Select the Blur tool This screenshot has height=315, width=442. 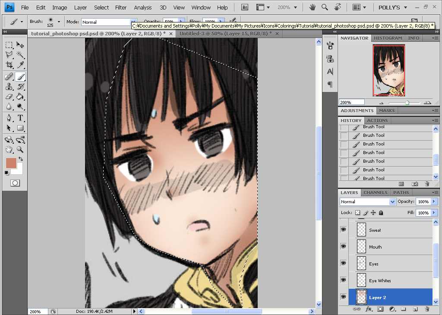point(9,107)
